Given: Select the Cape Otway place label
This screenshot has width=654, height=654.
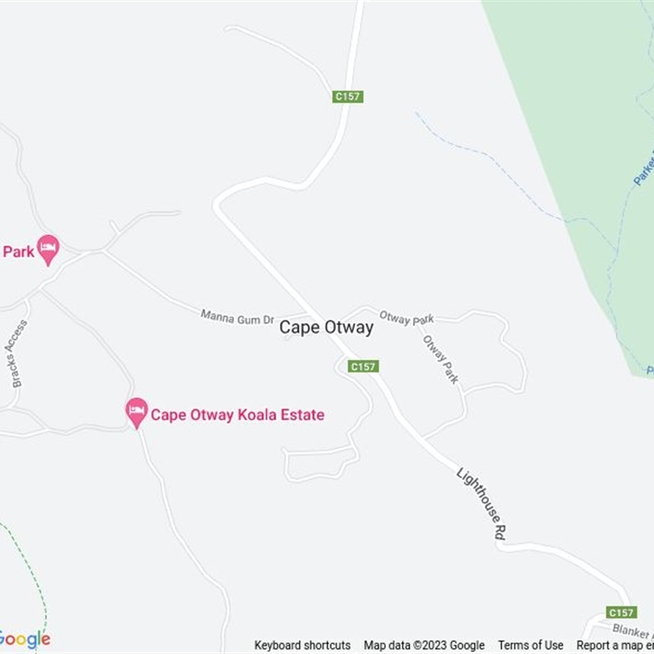Looking at the screenshot, I should click(x=326, y=328).
